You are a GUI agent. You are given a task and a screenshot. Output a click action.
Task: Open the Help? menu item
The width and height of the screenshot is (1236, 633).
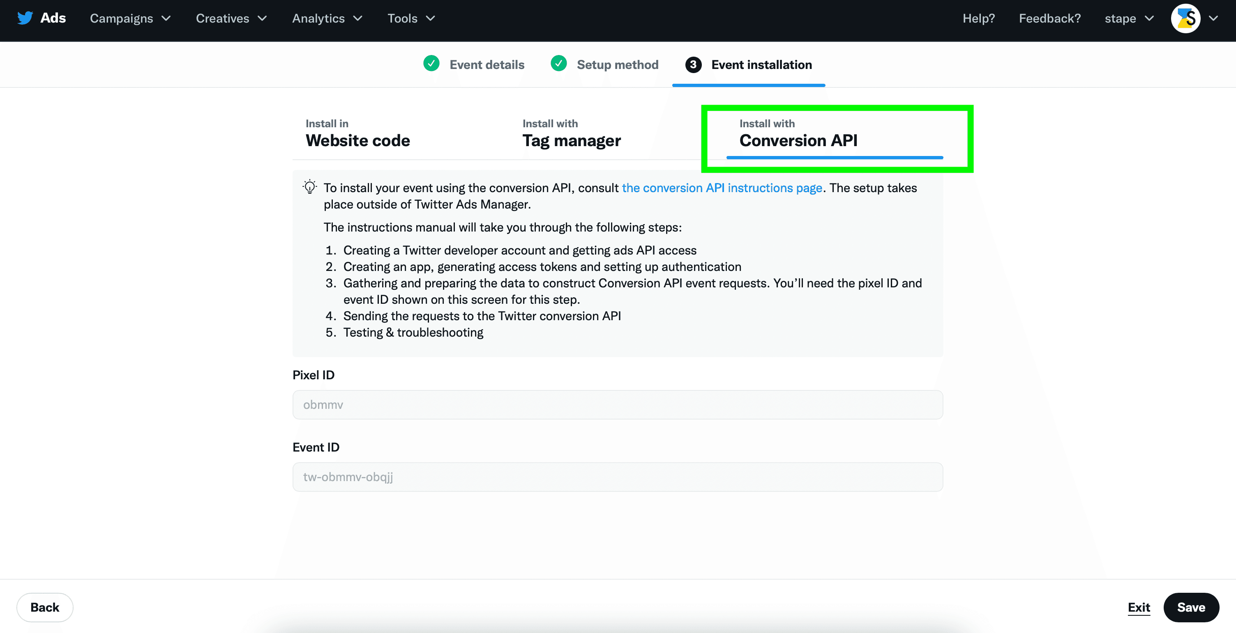[x=978, y=18]
